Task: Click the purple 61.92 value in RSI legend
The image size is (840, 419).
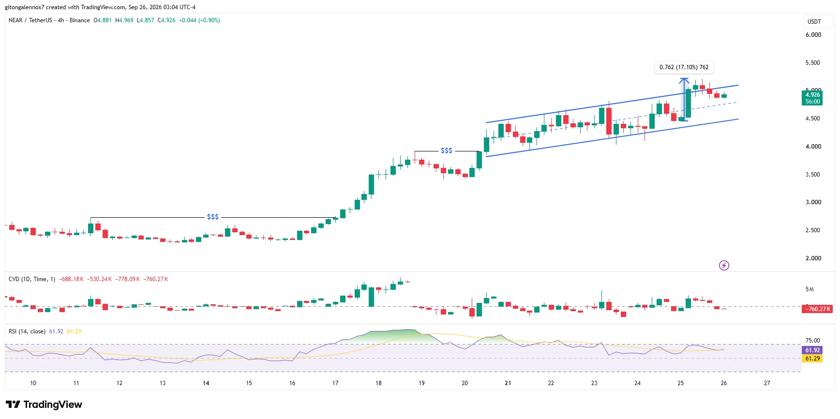Action: (56, 331)
